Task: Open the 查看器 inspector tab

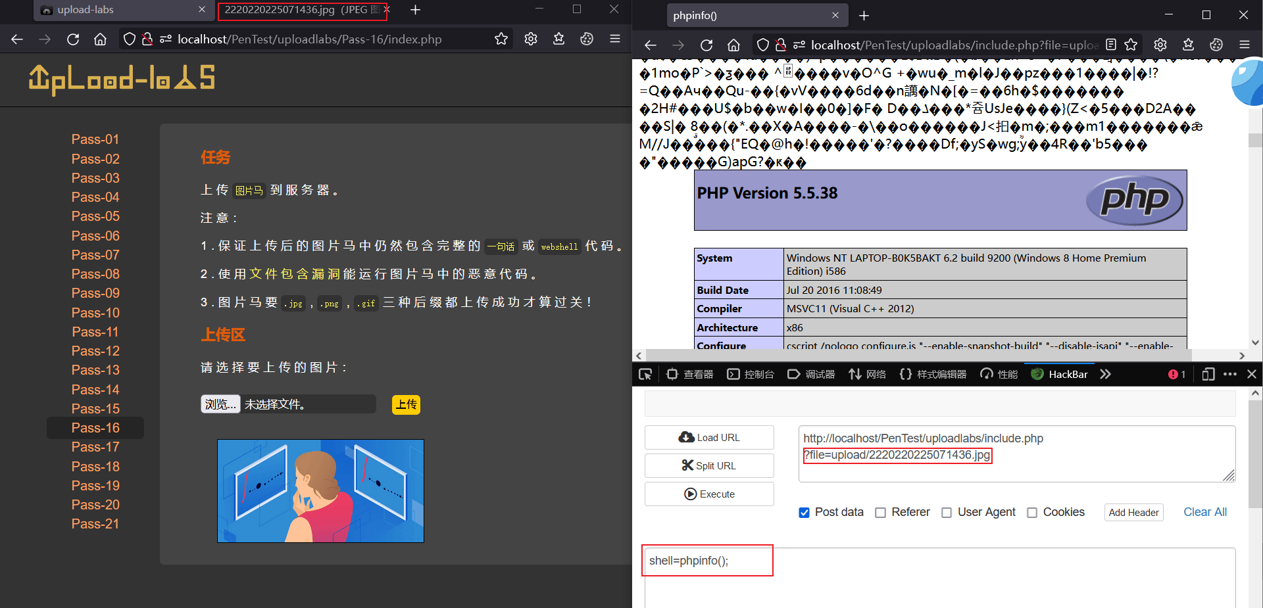Action: pyautogui.click(x=689, y=374)
